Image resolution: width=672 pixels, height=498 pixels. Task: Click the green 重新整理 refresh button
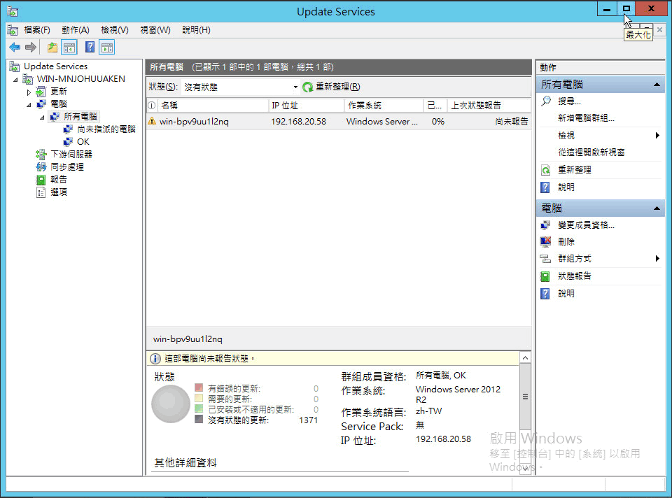331,87
